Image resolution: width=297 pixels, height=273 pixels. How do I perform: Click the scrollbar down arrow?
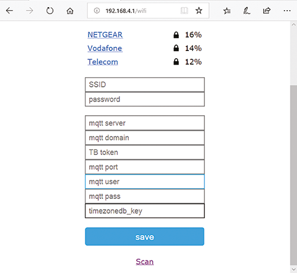coord(293,269)
